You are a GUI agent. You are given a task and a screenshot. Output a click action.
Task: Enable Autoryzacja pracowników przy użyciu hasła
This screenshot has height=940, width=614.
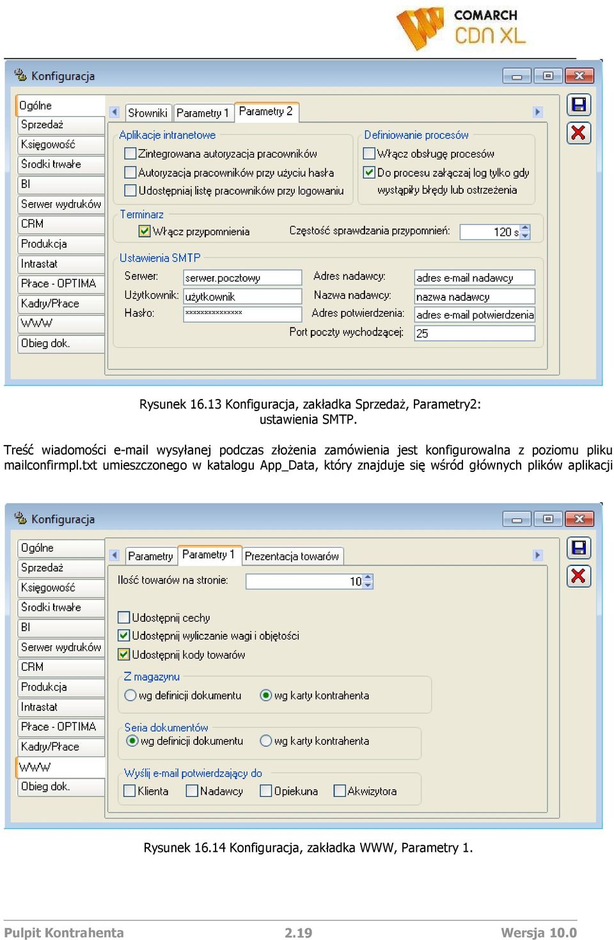130,172
